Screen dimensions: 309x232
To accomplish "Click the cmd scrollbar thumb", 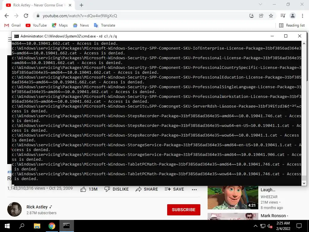I will pos(304,178).
